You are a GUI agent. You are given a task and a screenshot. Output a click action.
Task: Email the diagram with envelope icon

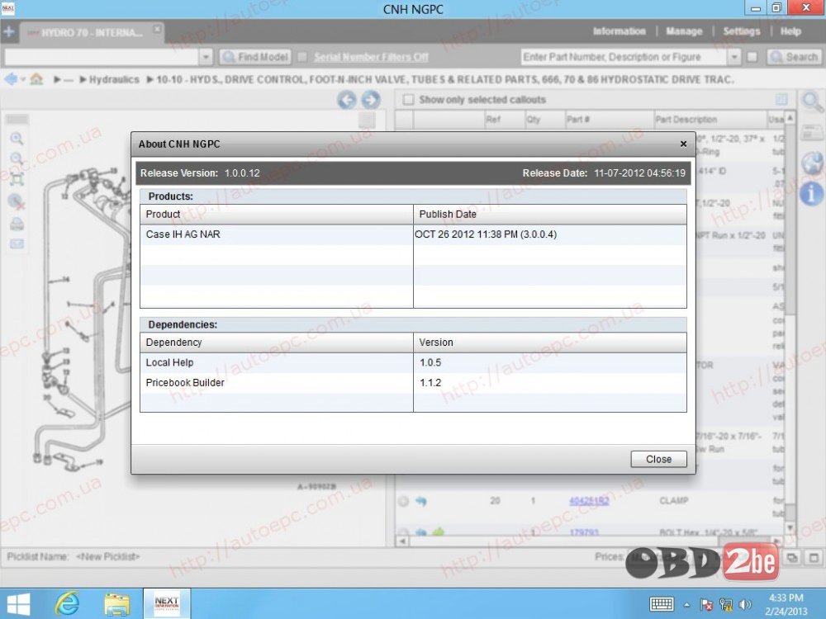[x=17, y=243]
